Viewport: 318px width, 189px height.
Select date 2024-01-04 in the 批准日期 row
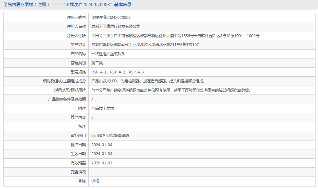(x=102, y=145)
